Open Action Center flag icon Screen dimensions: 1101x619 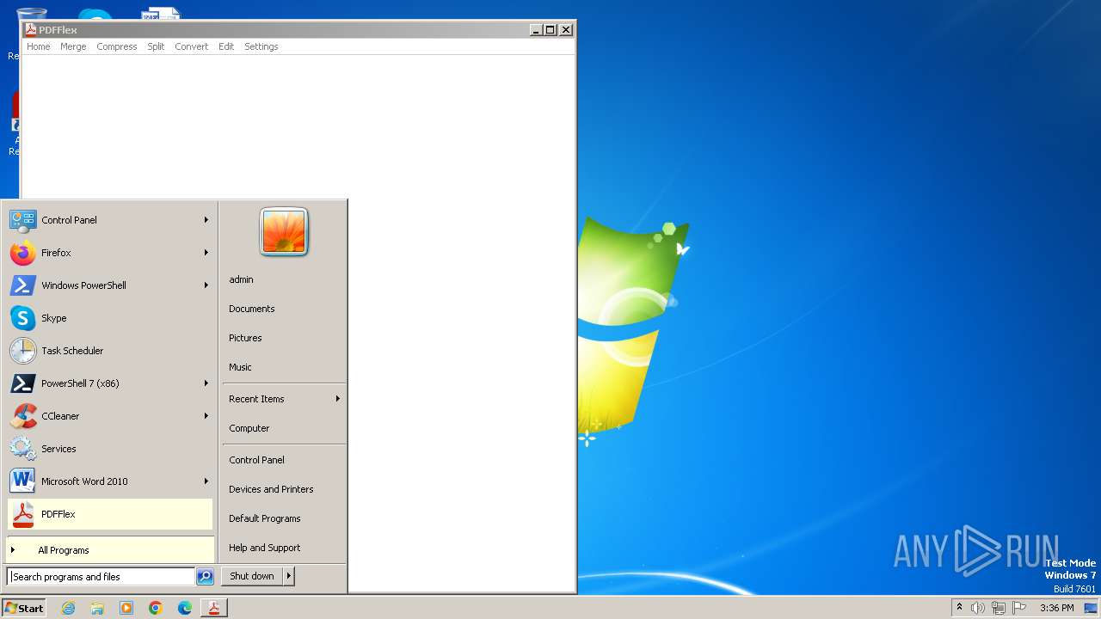tap(1019, 608)
